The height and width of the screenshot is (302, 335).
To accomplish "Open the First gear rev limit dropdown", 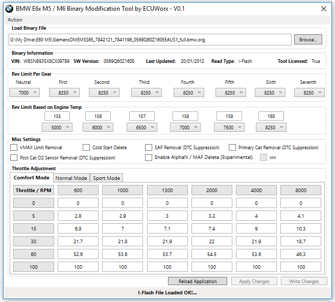I will [x=64, y=92].
